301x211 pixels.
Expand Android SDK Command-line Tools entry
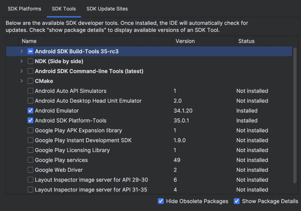(22, 71)
